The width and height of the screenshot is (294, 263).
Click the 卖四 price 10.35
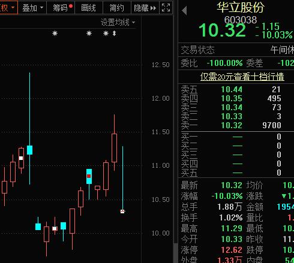[x=232, y=98]
